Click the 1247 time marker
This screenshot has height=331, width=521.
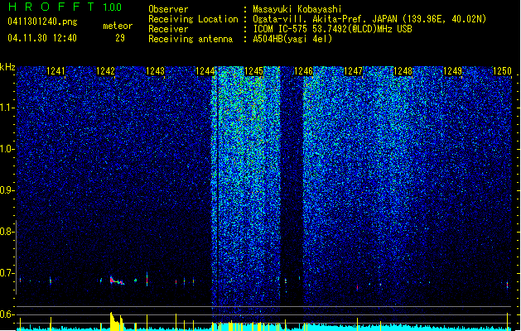pyautogui.click(x=353, y=71)
